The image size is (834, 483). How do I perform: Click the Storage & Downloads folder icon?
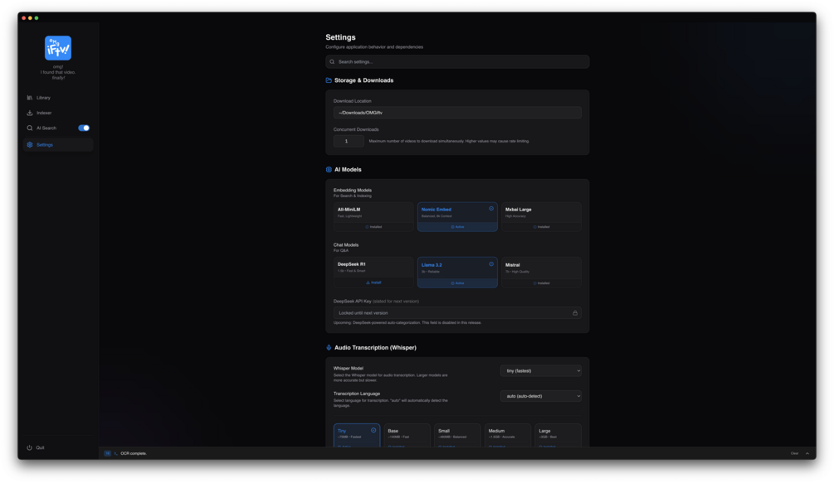pos(329,80)
